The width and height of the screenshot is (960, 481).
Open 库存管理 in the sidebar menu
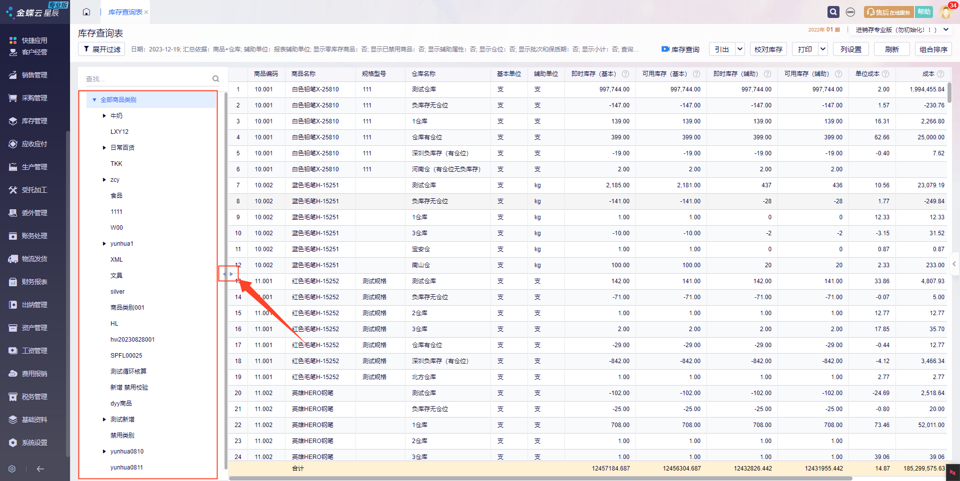pyautogui.click(x=34, y=121)
